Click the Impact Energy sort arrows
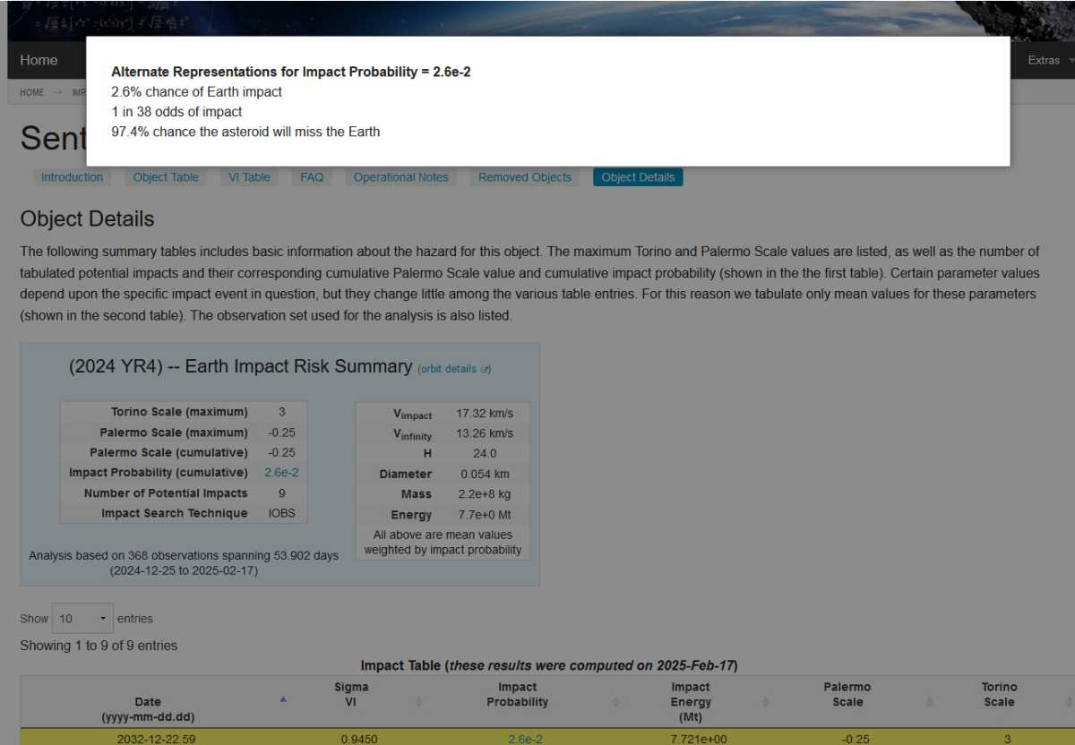This screenshot has height=745, width=1075. (x=765, y=703)
